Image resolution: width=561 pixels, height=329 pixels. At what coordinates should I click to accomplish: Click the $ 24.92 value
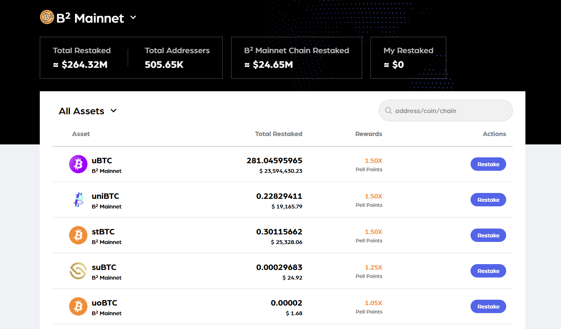(x=292, y=278)
